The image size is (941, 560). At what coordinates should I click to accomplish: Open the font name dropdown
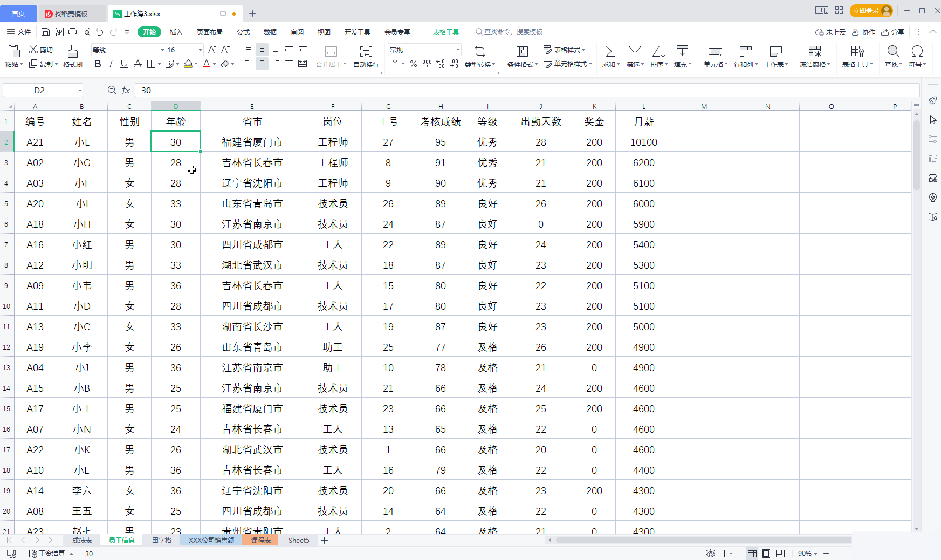tap(162, 49)
